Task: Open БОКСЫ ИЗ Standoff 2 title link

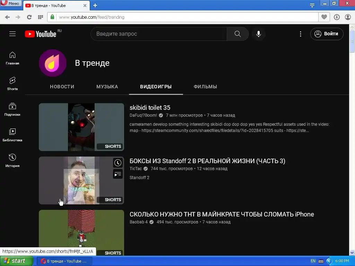Action: click(x=207, y=161)
